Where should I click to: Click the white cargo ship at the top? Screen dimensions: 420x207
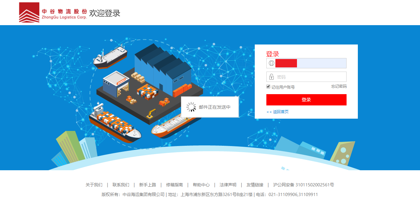tap(110, 57)
